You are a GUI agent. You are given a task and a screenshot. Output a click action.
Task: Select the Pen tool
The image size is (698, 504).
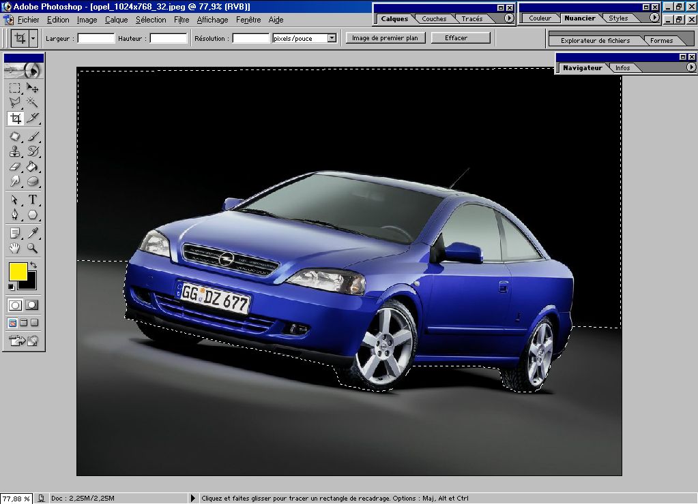[15, 215]
